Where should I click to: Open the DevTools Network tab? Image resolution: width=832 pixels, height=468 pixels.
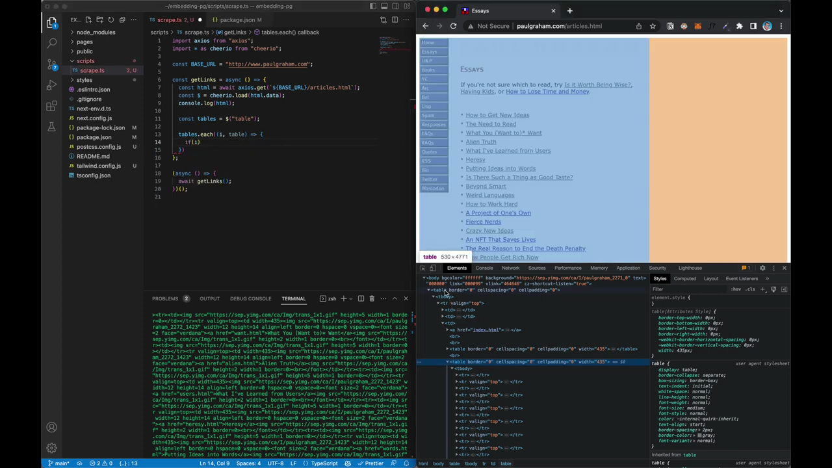pos(510,268)
